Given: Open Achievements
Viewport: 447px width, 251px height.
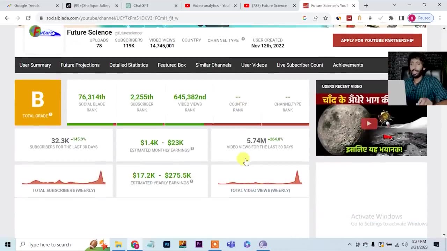Looking at the screenshot, I should 348,65.
